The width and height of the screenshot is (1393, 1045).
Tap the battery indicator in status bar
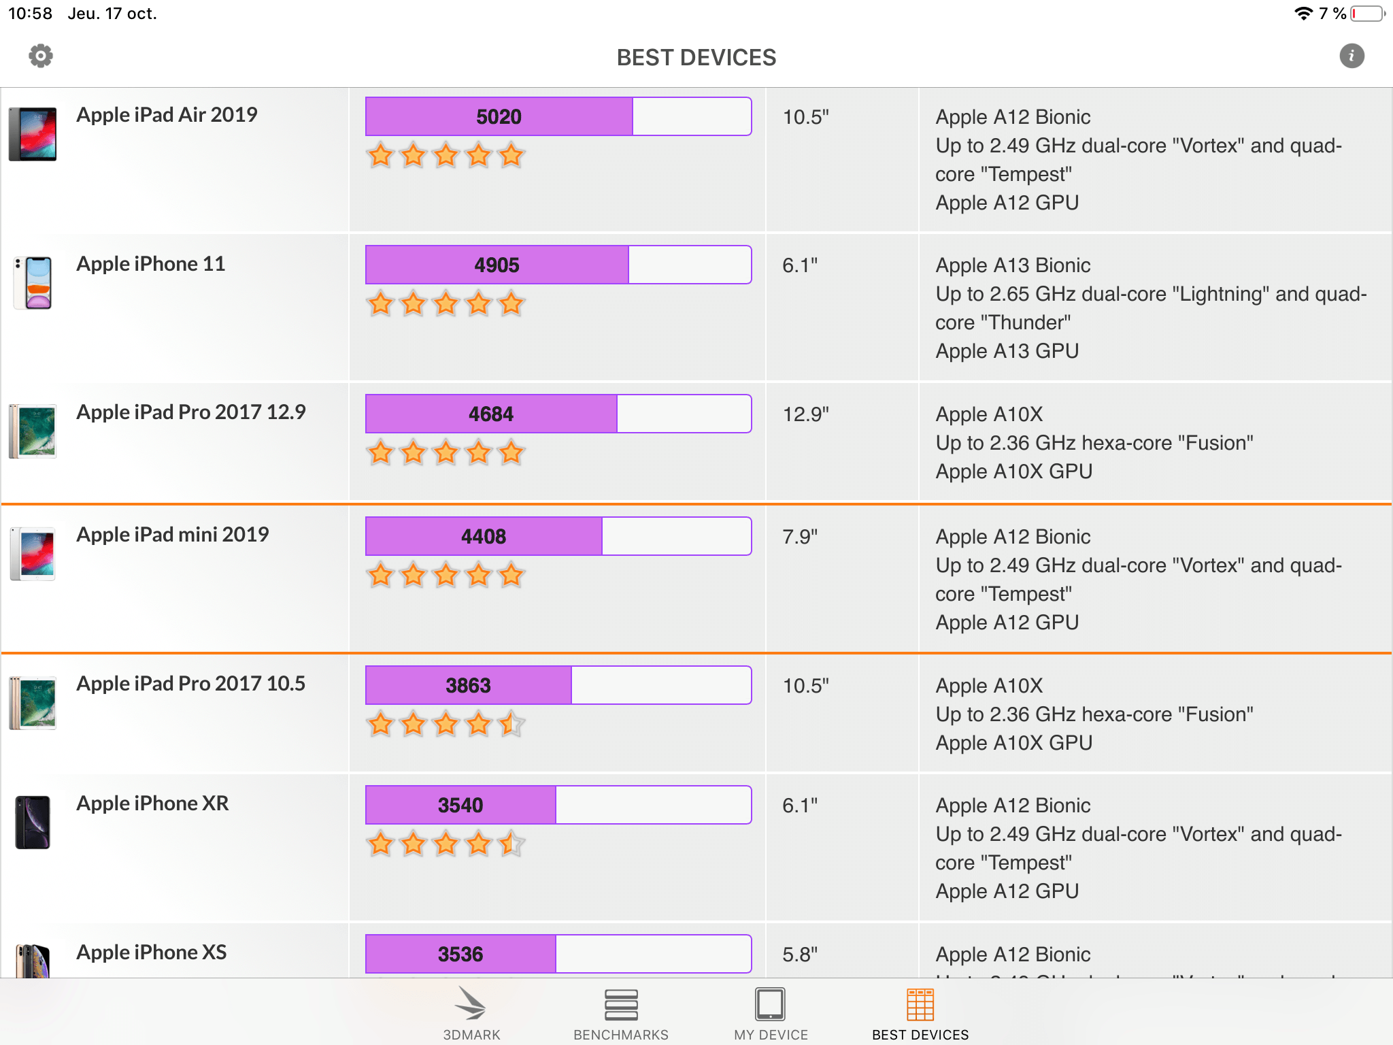pos(1367,14)
